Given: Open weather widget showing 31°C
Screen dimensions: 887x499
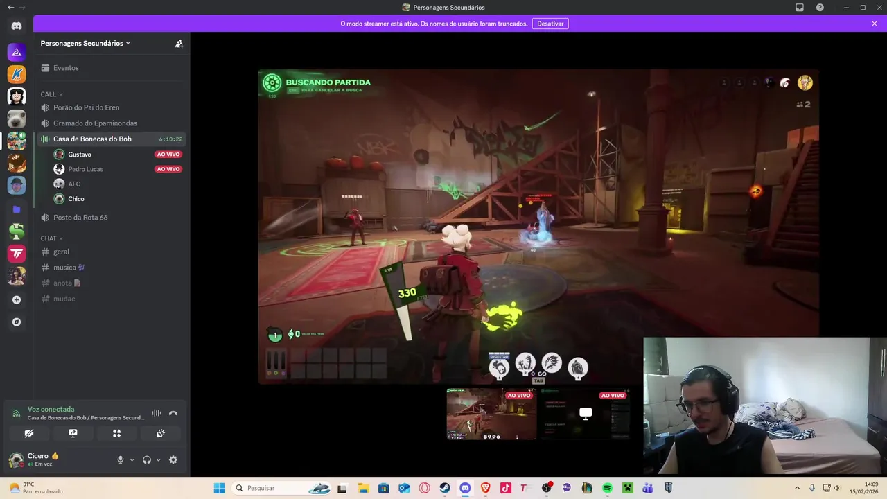Looking at the screenshot, I should tap(36, 488).
